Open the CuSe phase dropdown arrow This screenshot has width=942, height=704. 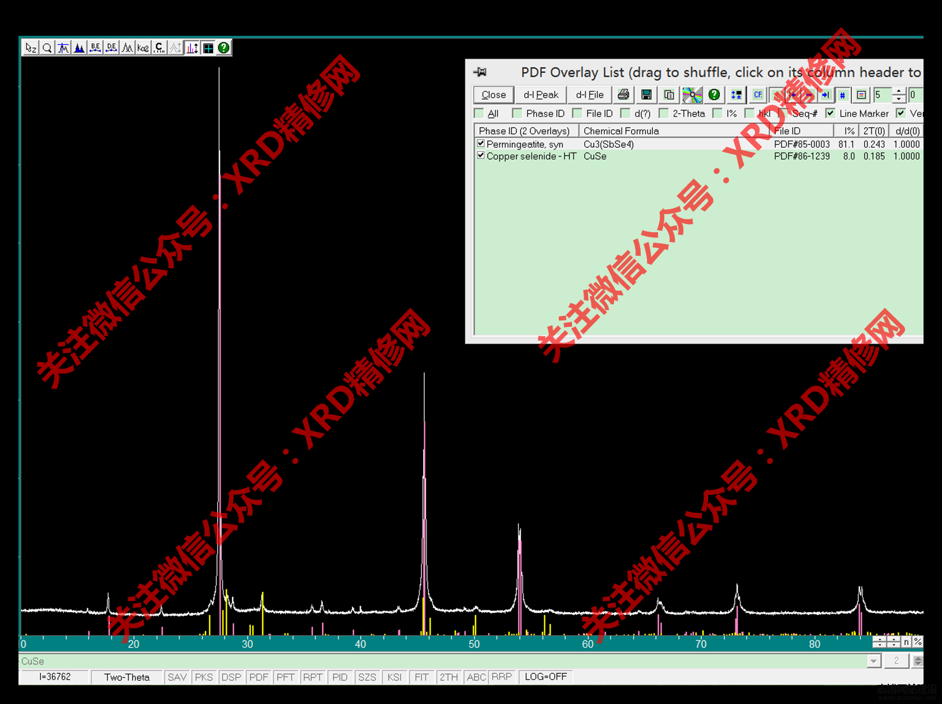[x=874, y=661]
